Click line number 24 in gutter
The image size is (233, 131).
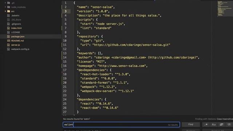(65, 99)
